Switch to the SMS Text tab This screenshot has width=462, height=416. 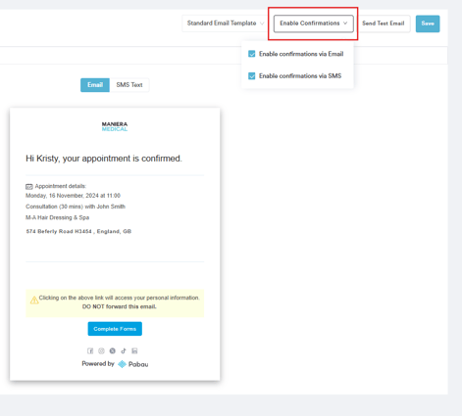[x=129, y=85]
